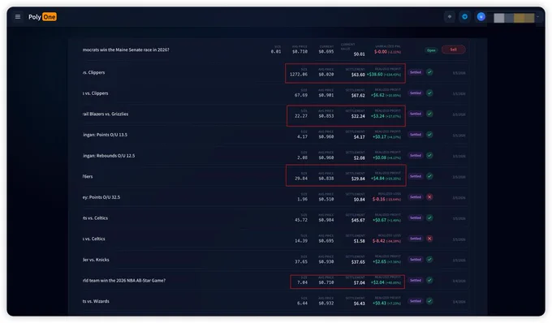Click the $0.838 average price value
Image resolution: width=552 pixels, height=323 pixels.
(x=326, y=179)
